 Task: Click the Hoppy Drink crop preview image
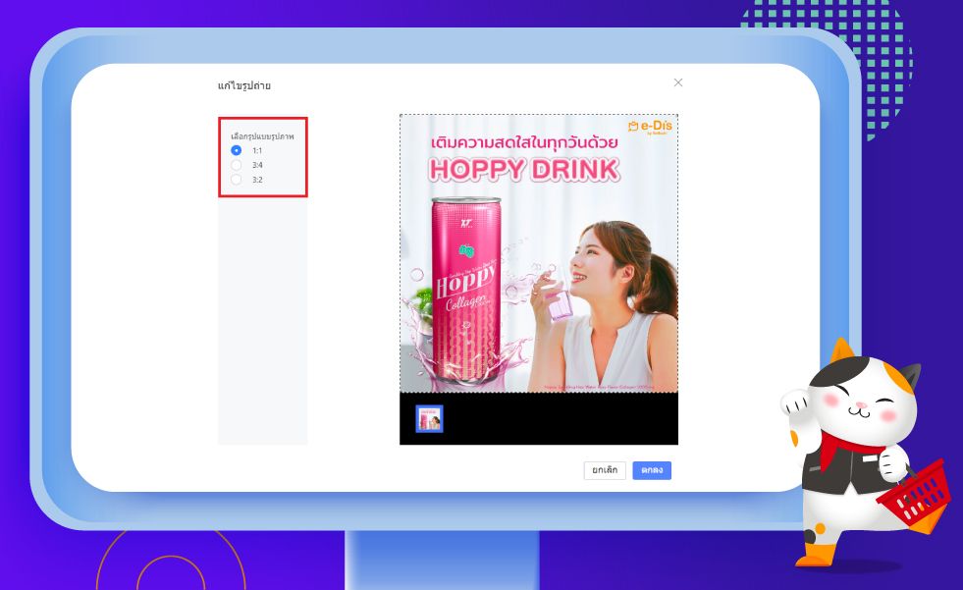[539, 253]
